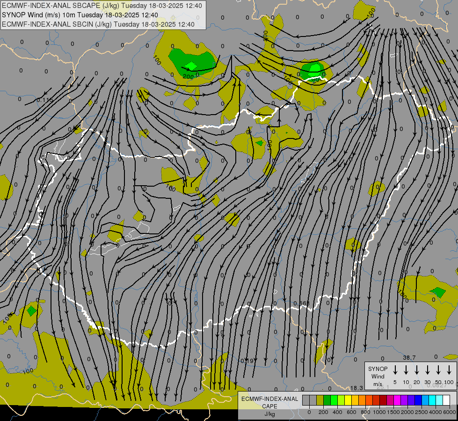Click the 30 m/s wind arrow in legend

[x=427, y=370]
